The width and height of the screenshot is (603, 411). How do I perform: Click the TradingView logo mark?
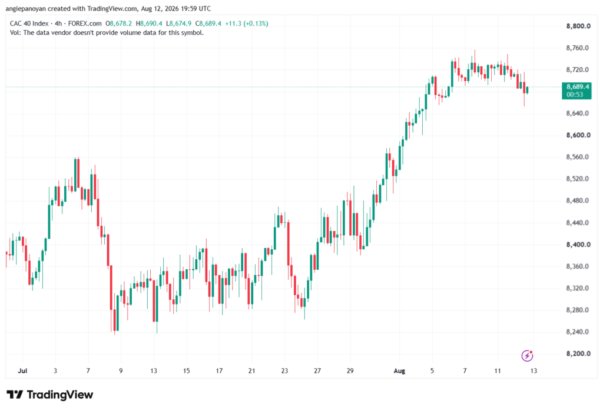15,395
